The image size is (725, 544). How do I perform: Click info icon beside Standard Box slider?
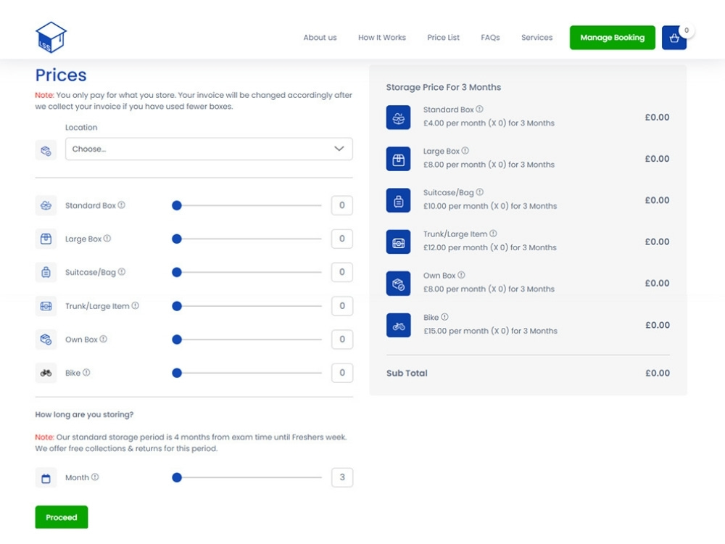click(121, 205)
